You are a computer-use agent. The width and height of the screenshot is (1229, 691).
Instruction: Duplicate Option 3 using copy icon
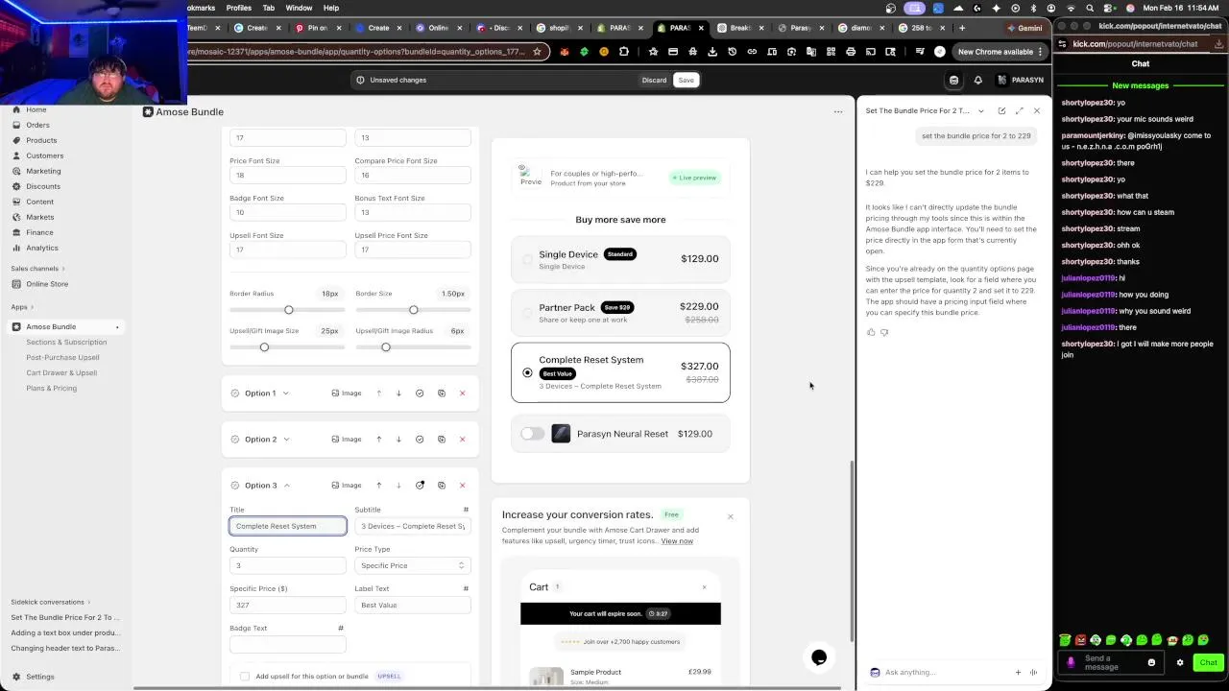[x=442, y=486]
